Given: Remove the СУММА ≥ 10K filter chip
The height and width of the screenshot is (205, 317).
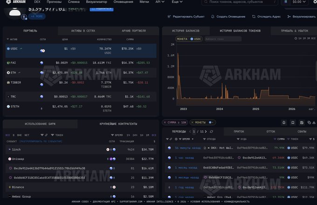Looking at the screenshot, I should (165, 123).
